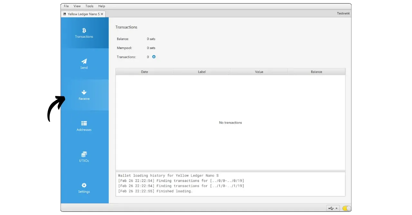Show the Addresses list icon
Screen dimensions: 412x215
(84, 123)
